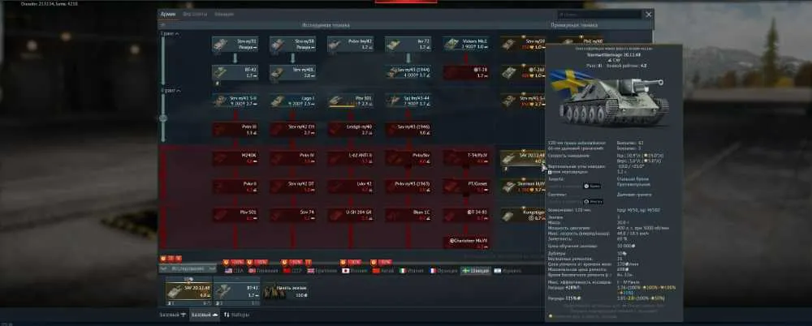This screenshot has width=812, height=326.
Task: Open the Швеция nation tab
Action: pos(475,271)
